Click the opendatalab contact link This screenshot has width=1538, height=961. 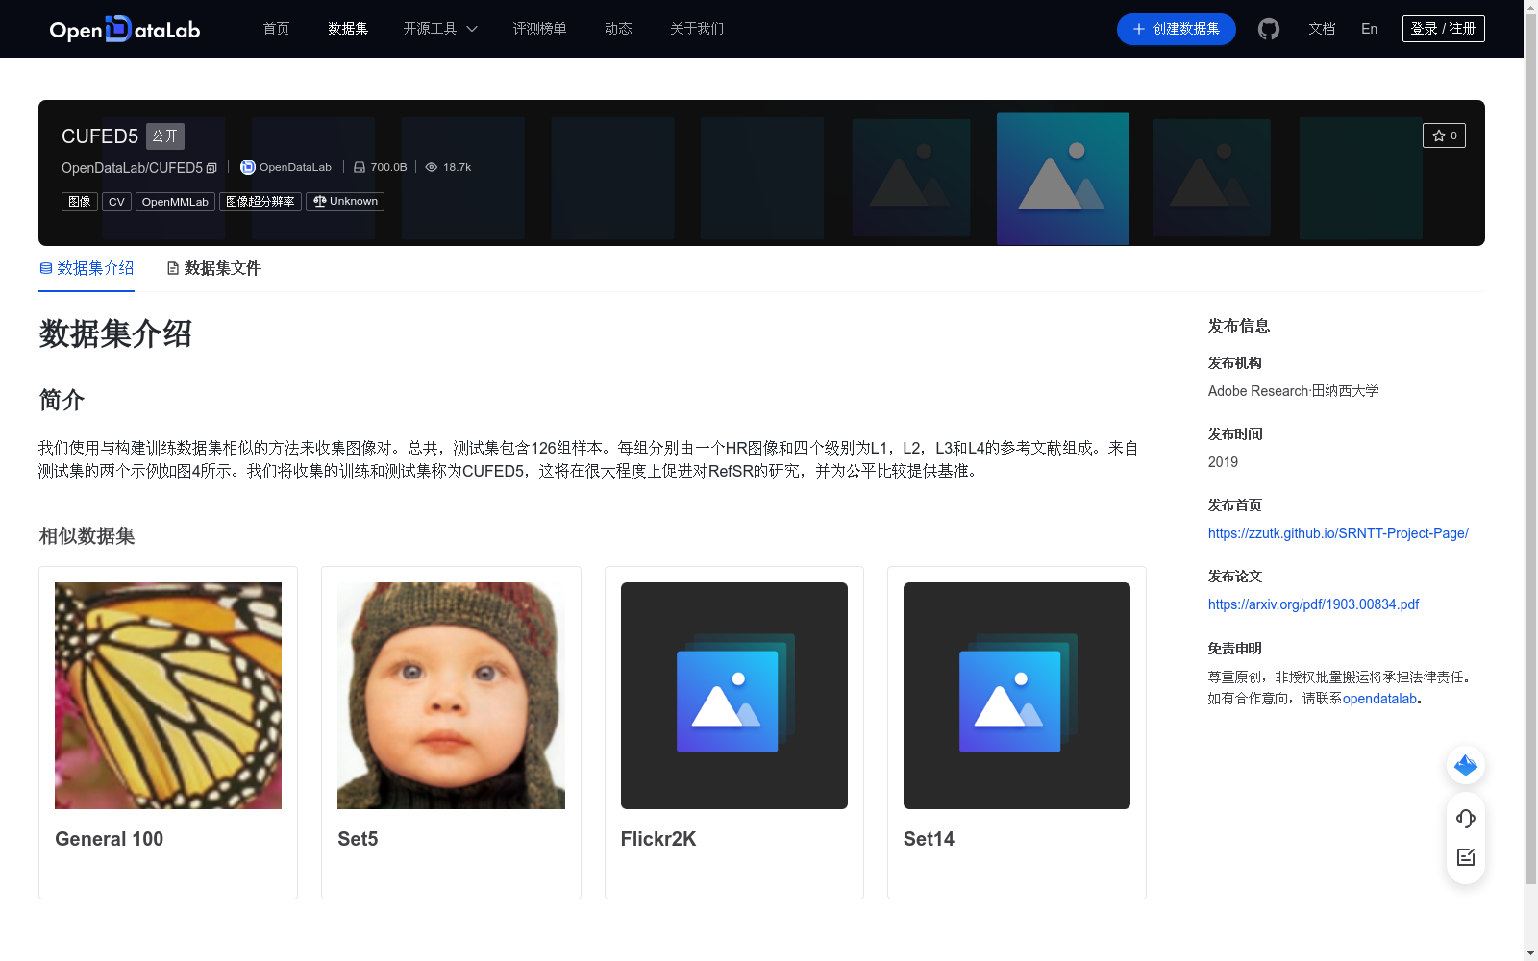point(1379,699)
